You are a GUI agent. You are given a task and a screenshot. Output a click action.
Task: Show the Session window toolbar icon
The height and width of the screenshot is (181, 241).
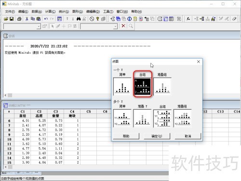(160, 19)
